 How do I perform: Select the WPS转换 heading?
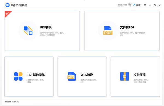pos(87,75)
